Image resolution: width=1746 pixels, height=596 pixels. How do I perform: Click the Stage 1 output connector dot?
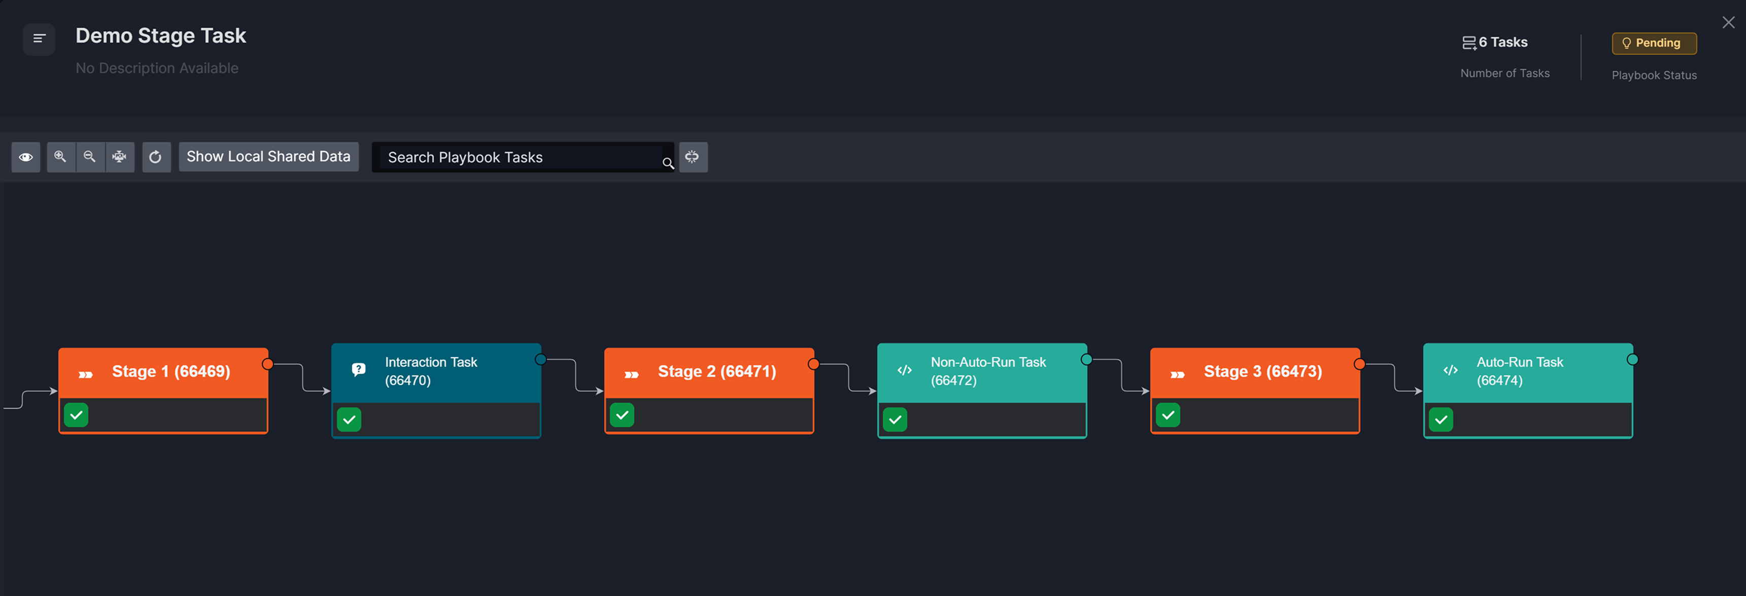click(268, 364)
